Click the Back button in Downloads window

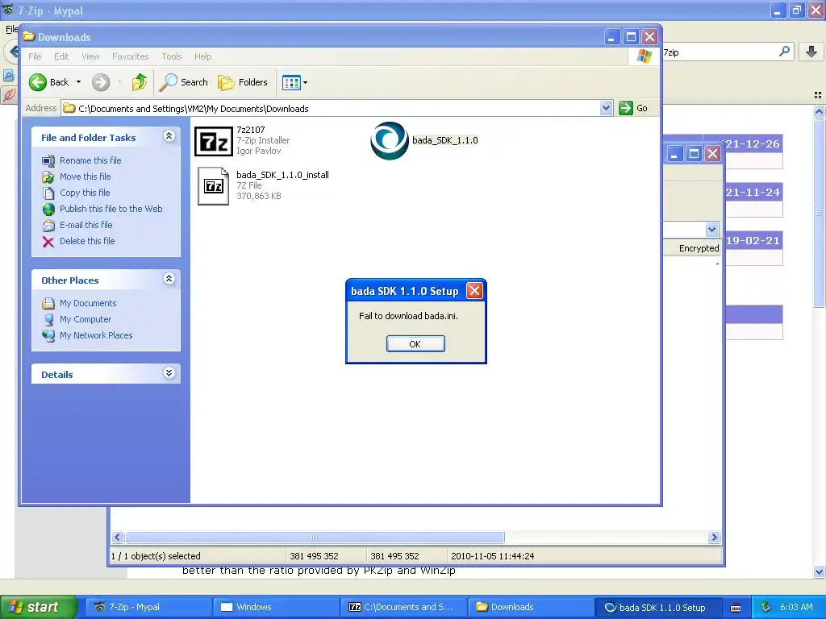(49, 82)
